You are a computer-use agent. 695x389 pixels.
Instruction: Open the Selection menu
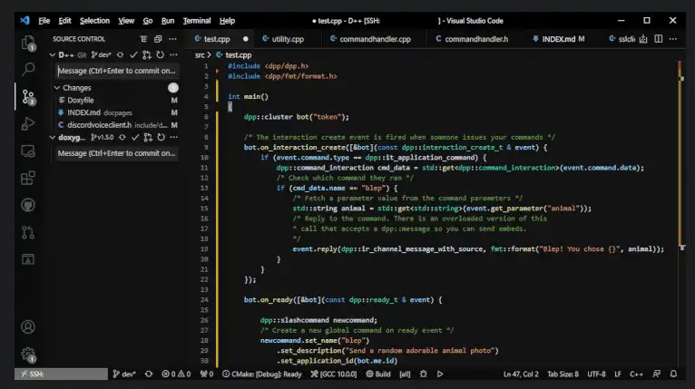pyautogui.click(x=94, y=21)
